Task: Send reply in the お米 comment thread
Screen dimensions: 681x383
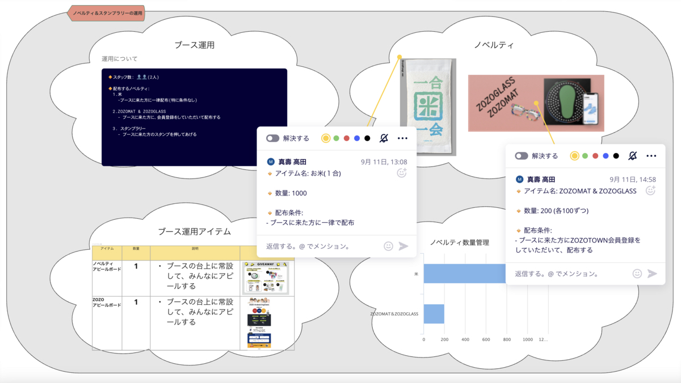Action: pos(403,246)
